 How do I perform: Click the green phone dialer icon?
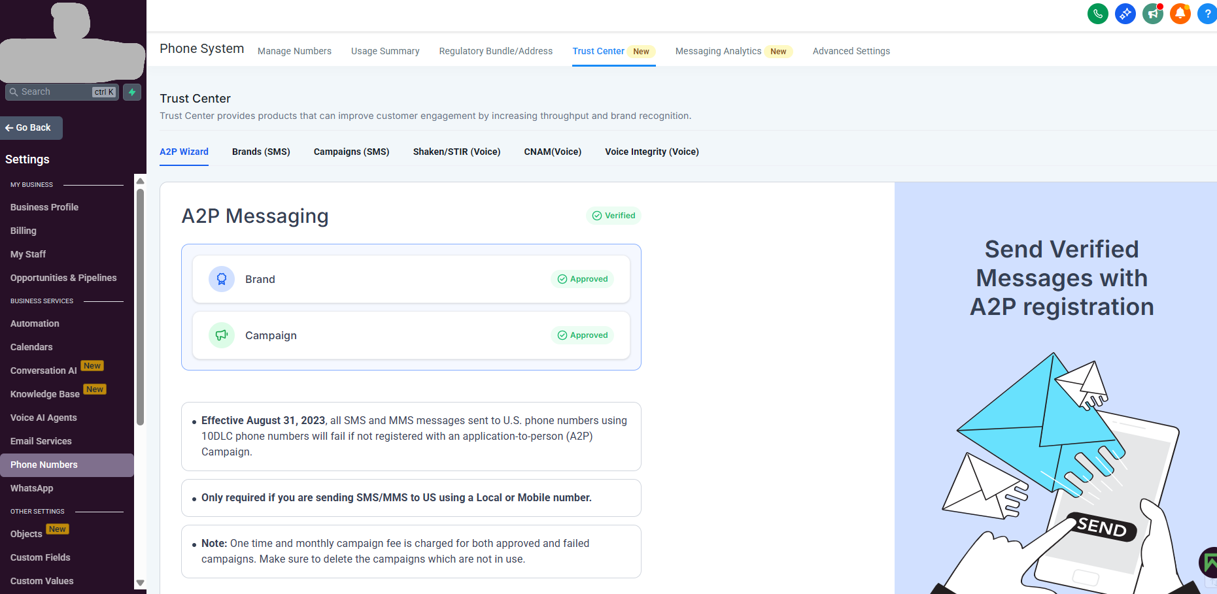(x=1098, y=13)
